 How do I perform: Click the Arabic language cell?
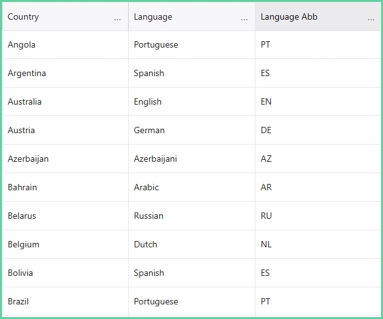coord(191,187)
